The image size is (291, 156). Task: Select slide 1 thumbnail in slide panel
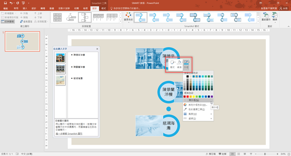[x=23, y=41]
